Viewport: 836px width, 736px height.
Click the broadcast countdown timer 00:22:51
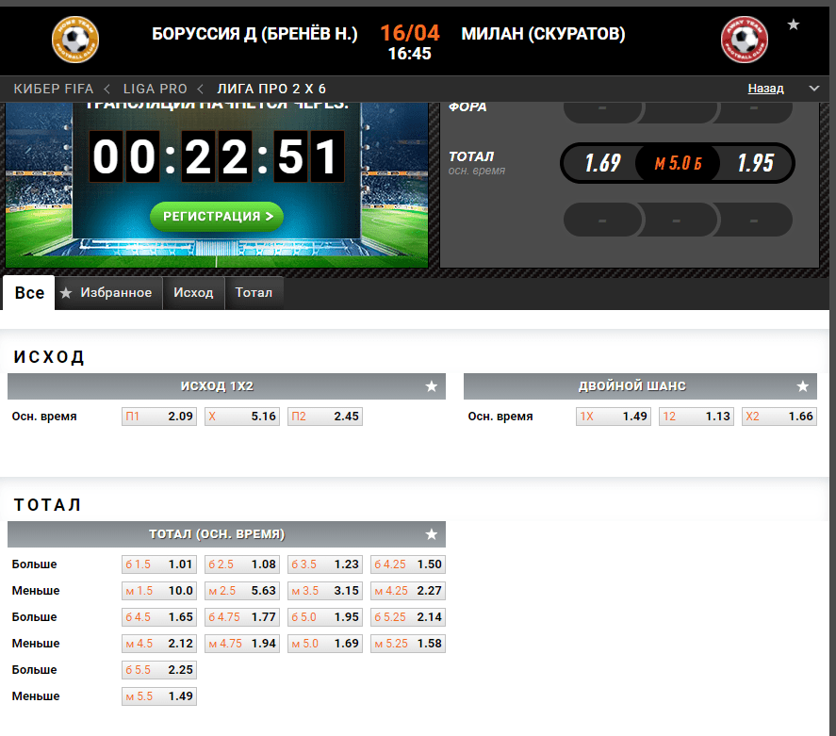(x=217, y=156)
